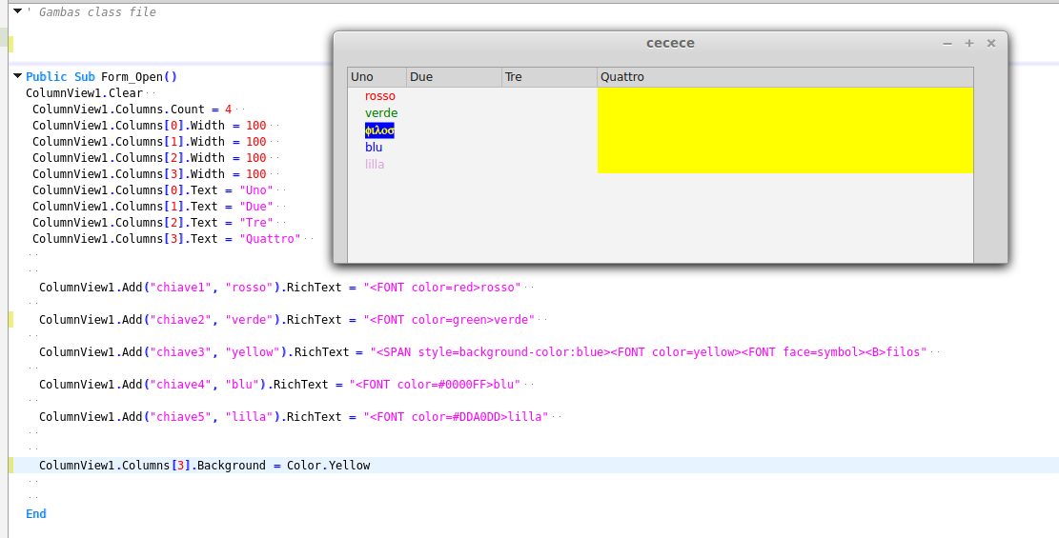
Task: Collapse the Gambas class file comment fold
Action: click(17, 11)
